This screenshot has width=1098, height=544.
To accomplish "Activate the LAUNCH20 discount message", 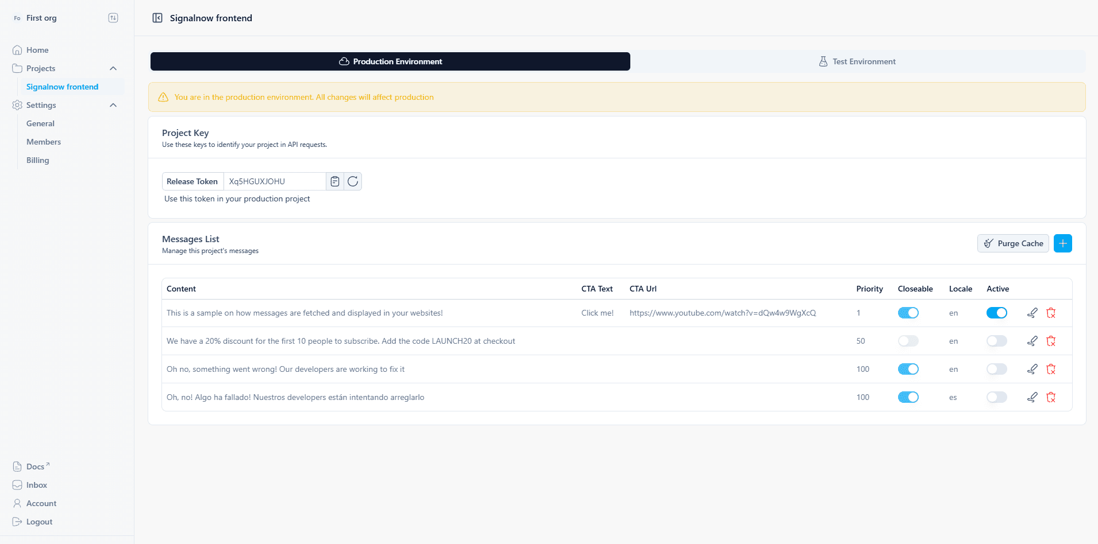I will click(x=996, y=340).
